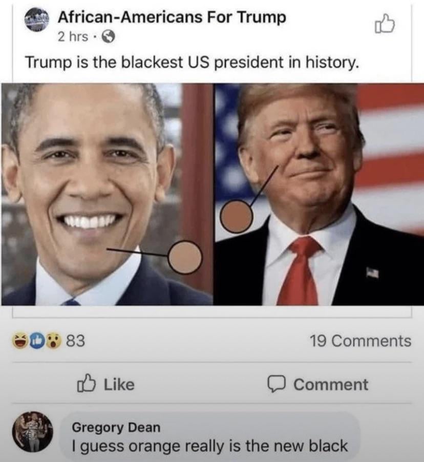This screenshot has height=462, width=424.
Task: Open the African-Americans For Trump page name
Action: point(172,17)
